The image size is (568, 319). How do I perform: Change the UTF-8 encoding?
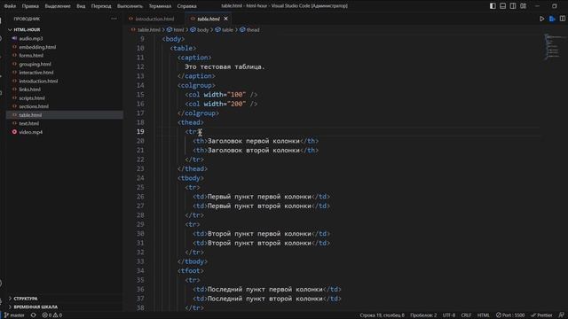pyautogui.click(x=449, y=315)
